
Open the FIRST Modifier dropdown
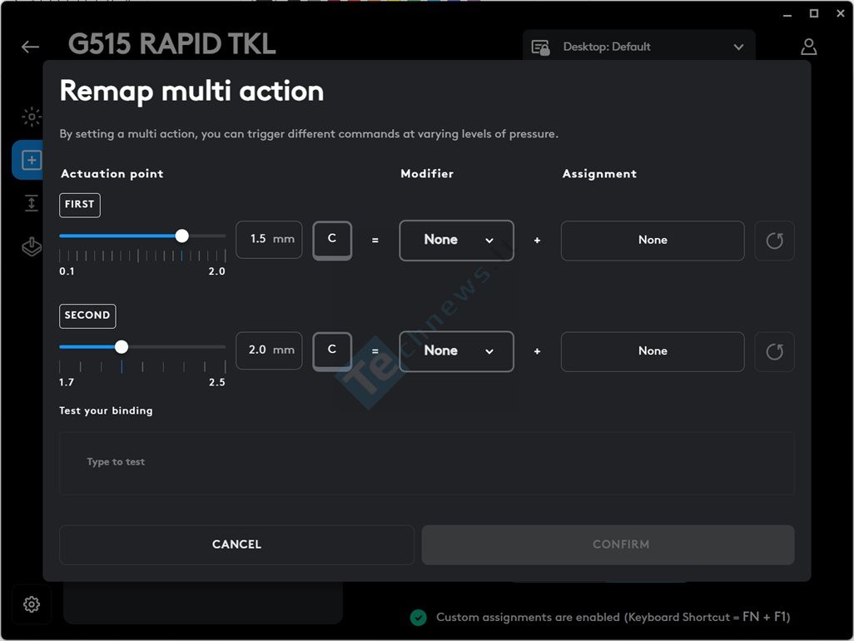tap(456, 241)
